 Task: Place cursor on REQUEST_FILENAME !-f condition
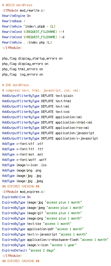pyautogui.click(x=33, y=32)
